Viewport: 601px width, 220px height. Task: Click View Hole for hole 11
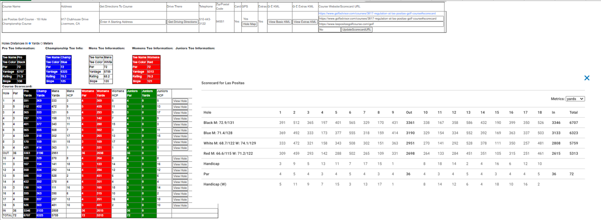point(180,164)
